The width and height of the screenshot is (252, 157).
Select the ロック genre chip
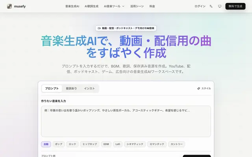[72, 144]
